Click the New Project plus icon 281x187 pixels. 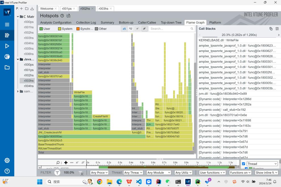click(22, 8)
